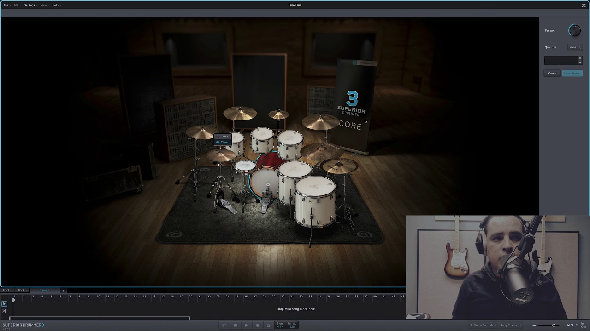Click the hi-hat pedal
The width and height of the screenshot is (590, 331).
228,206
